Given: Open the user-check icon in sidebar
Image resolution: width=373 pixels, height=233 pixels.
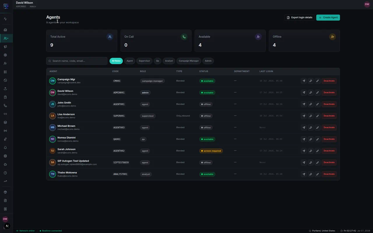Looking at the screenshot, I should 5,63.
